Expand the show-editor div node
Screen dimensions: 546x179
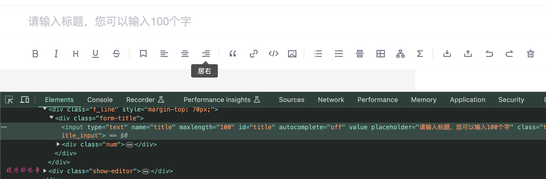[45, 171]
